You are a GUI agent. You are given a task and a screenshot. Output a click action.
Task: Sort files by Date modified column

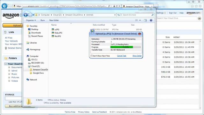(x=99, y=25)
